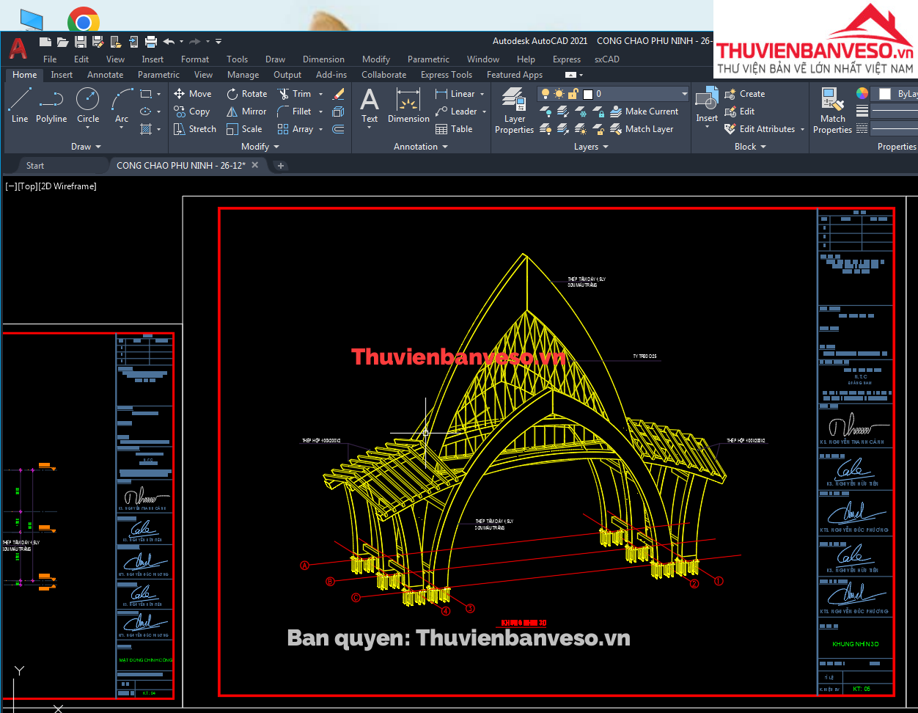Toggle layer 0 freeze sun icon
This screenshot has width=918, height=713.
tap(559, 94)
